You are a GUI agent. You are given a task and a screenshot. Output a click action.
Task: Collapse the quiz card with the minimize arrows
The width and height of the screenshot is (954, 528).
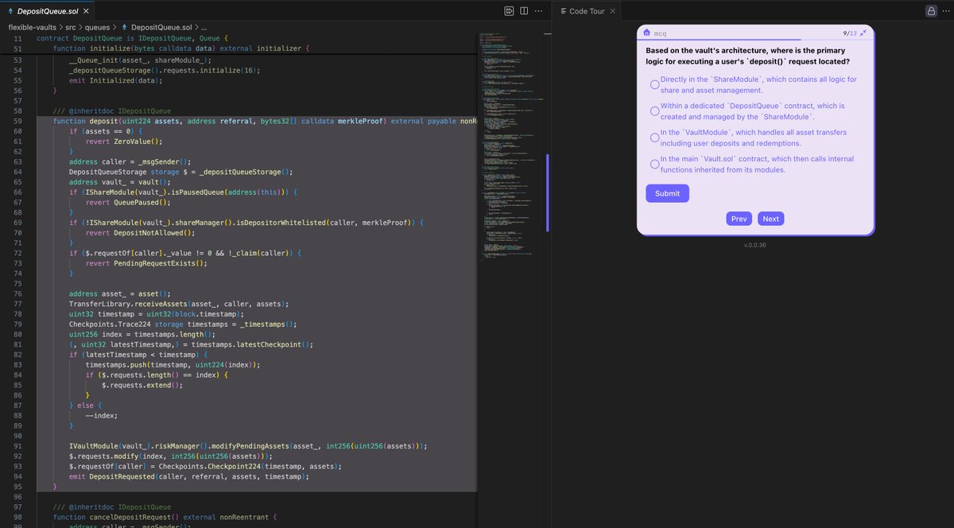click(x=864, y=33)
